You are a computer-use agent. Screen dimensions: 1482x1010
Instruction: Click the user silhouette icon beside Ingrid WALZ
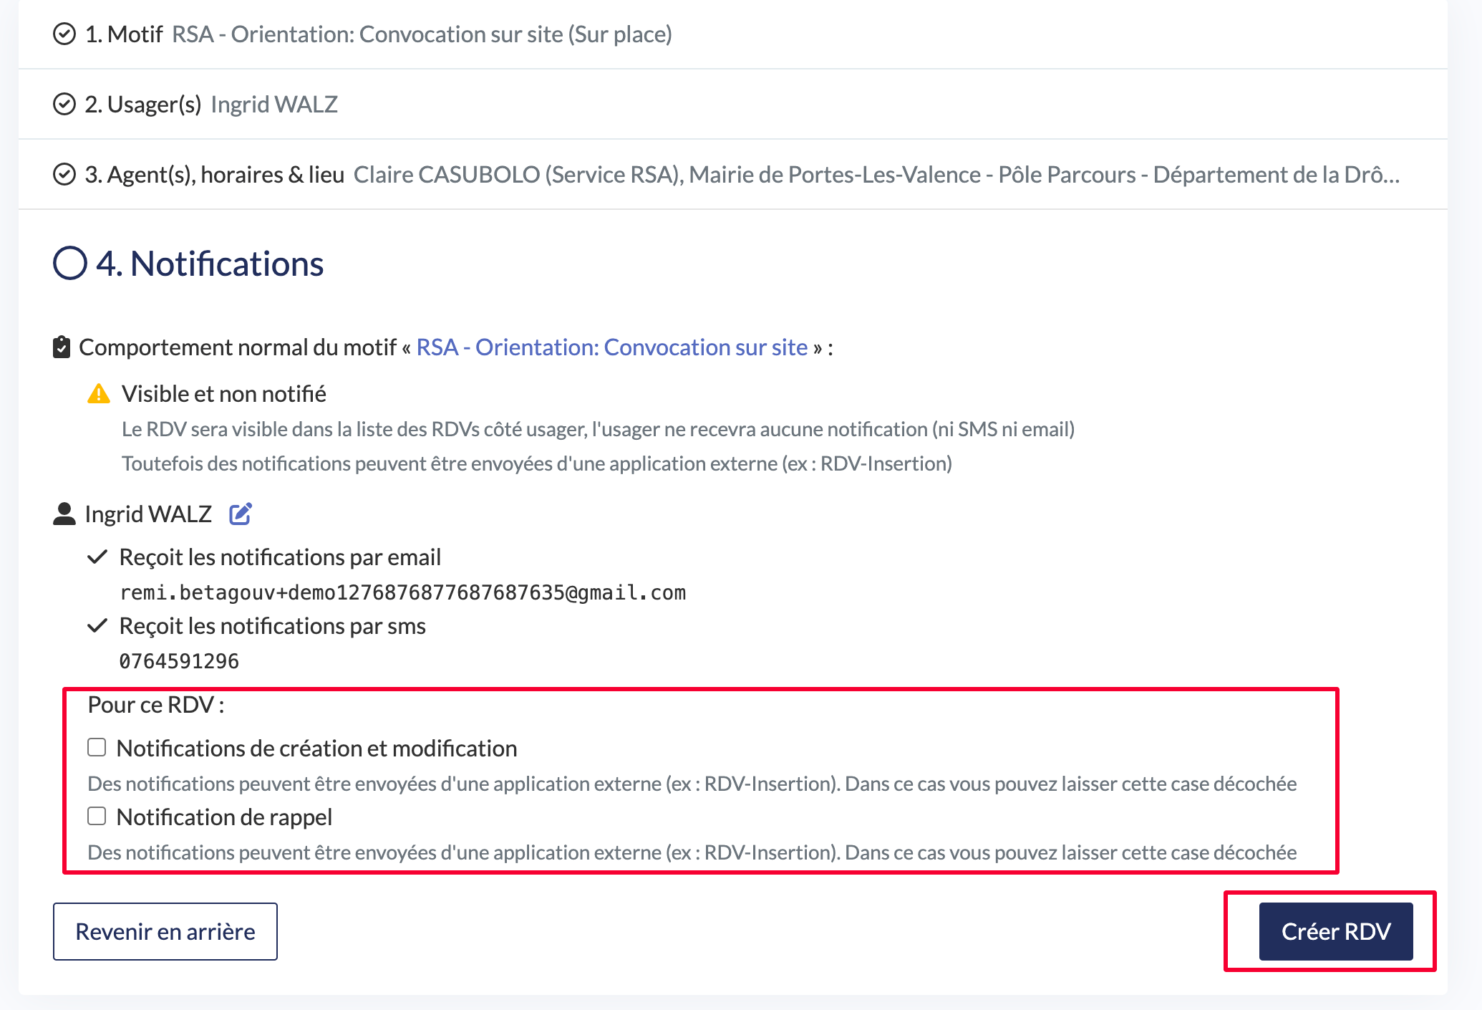click(x=64, y=514)
